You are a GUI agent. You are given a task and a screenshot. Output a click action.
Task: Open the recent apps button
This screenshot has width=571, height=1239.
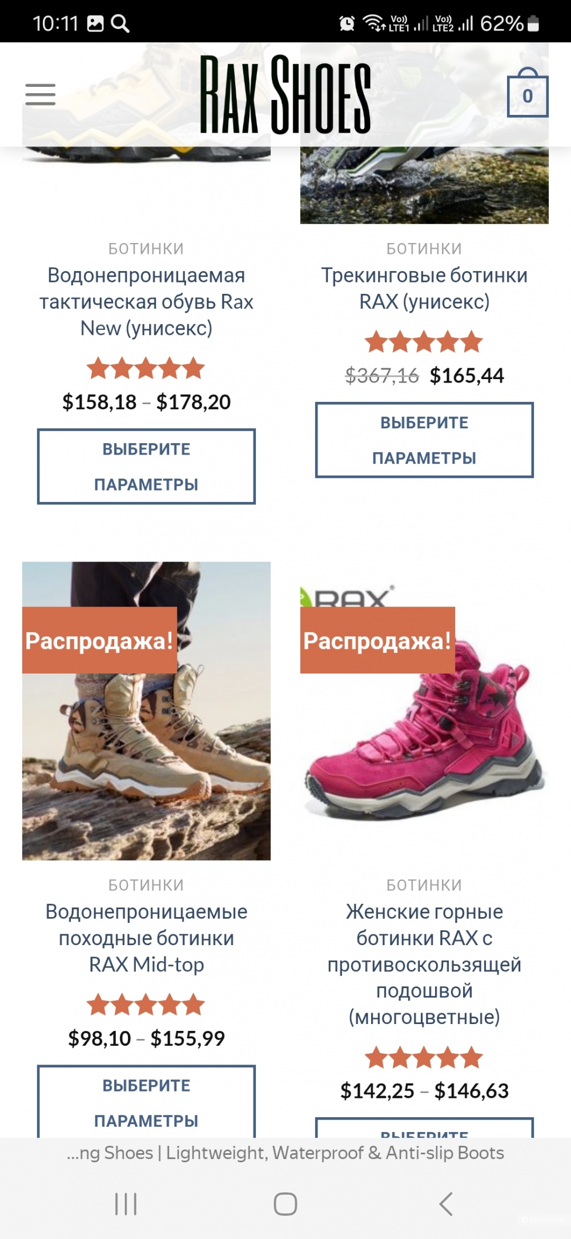126,1204
